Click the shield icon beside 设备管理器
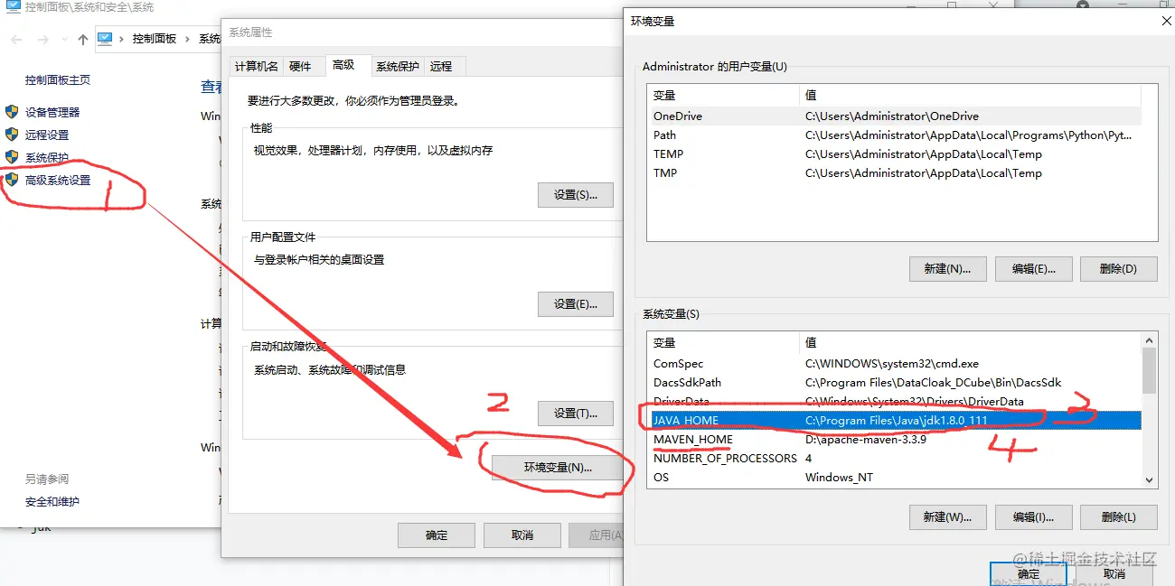Image resolution: width=1175 pixels, height=586 pixels. click(x=11, y=111)
